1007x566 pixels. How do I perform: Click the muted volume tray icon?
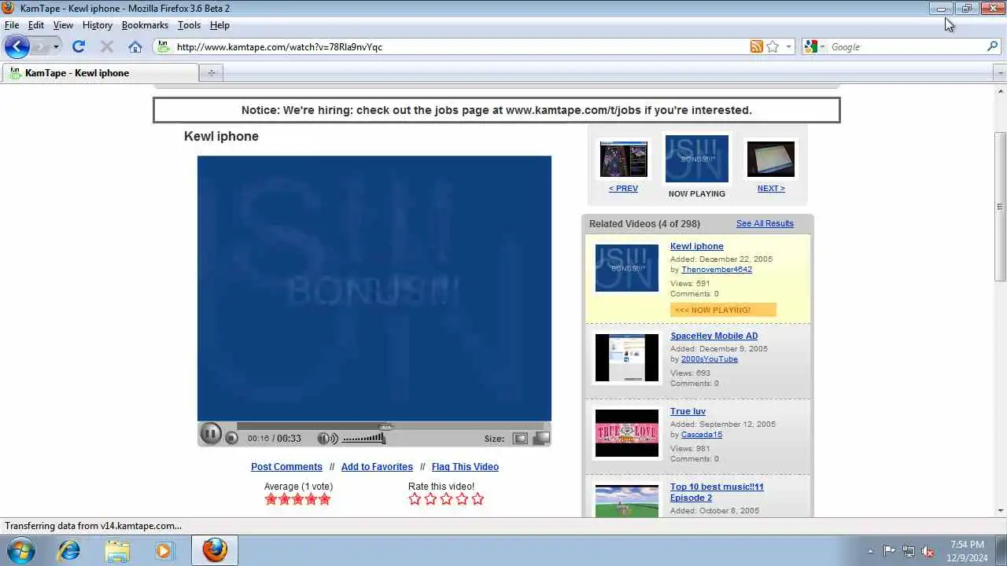(x=928, y=551)
